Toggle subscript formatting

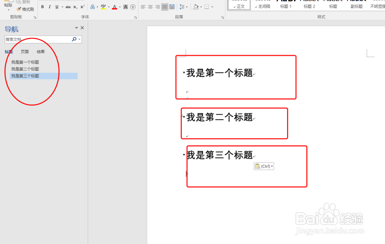tap(75, 7)
